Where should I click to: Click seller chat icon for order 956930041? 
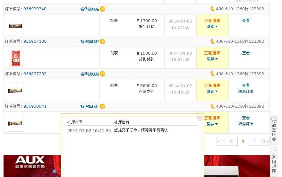click(x=102, y=106)
